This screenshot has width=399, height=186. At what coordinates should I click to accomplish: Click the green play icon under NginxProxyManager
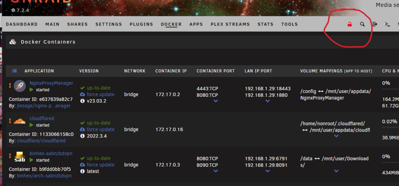tap(32, 90)
